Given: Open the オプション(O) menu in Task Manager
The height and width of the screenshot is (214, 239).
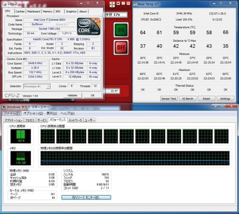Looking at the screenshot, I should [33, 113].
